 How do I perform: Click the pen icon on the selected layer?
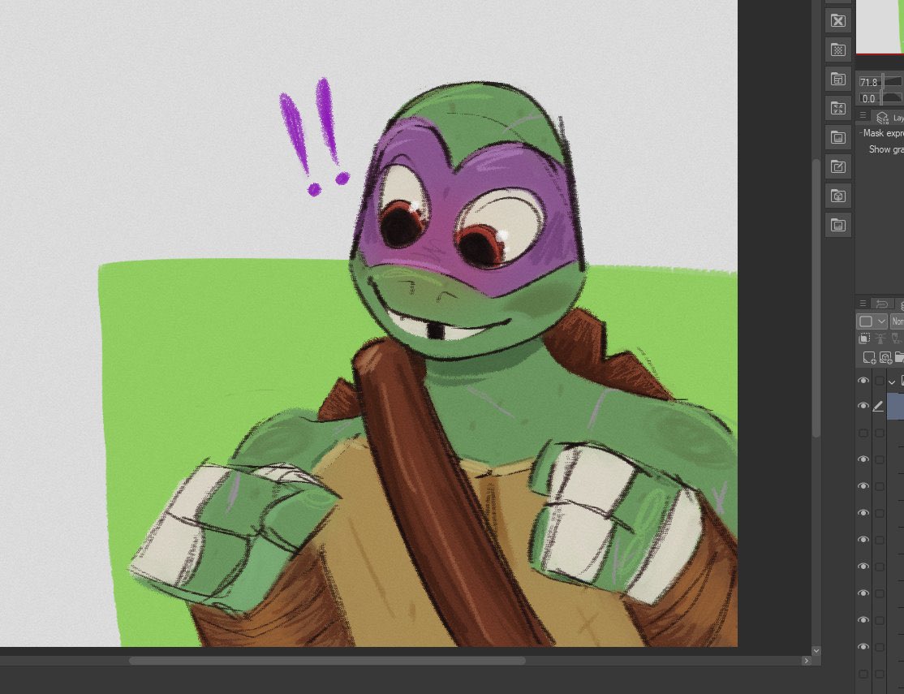[x=879, y=406]
